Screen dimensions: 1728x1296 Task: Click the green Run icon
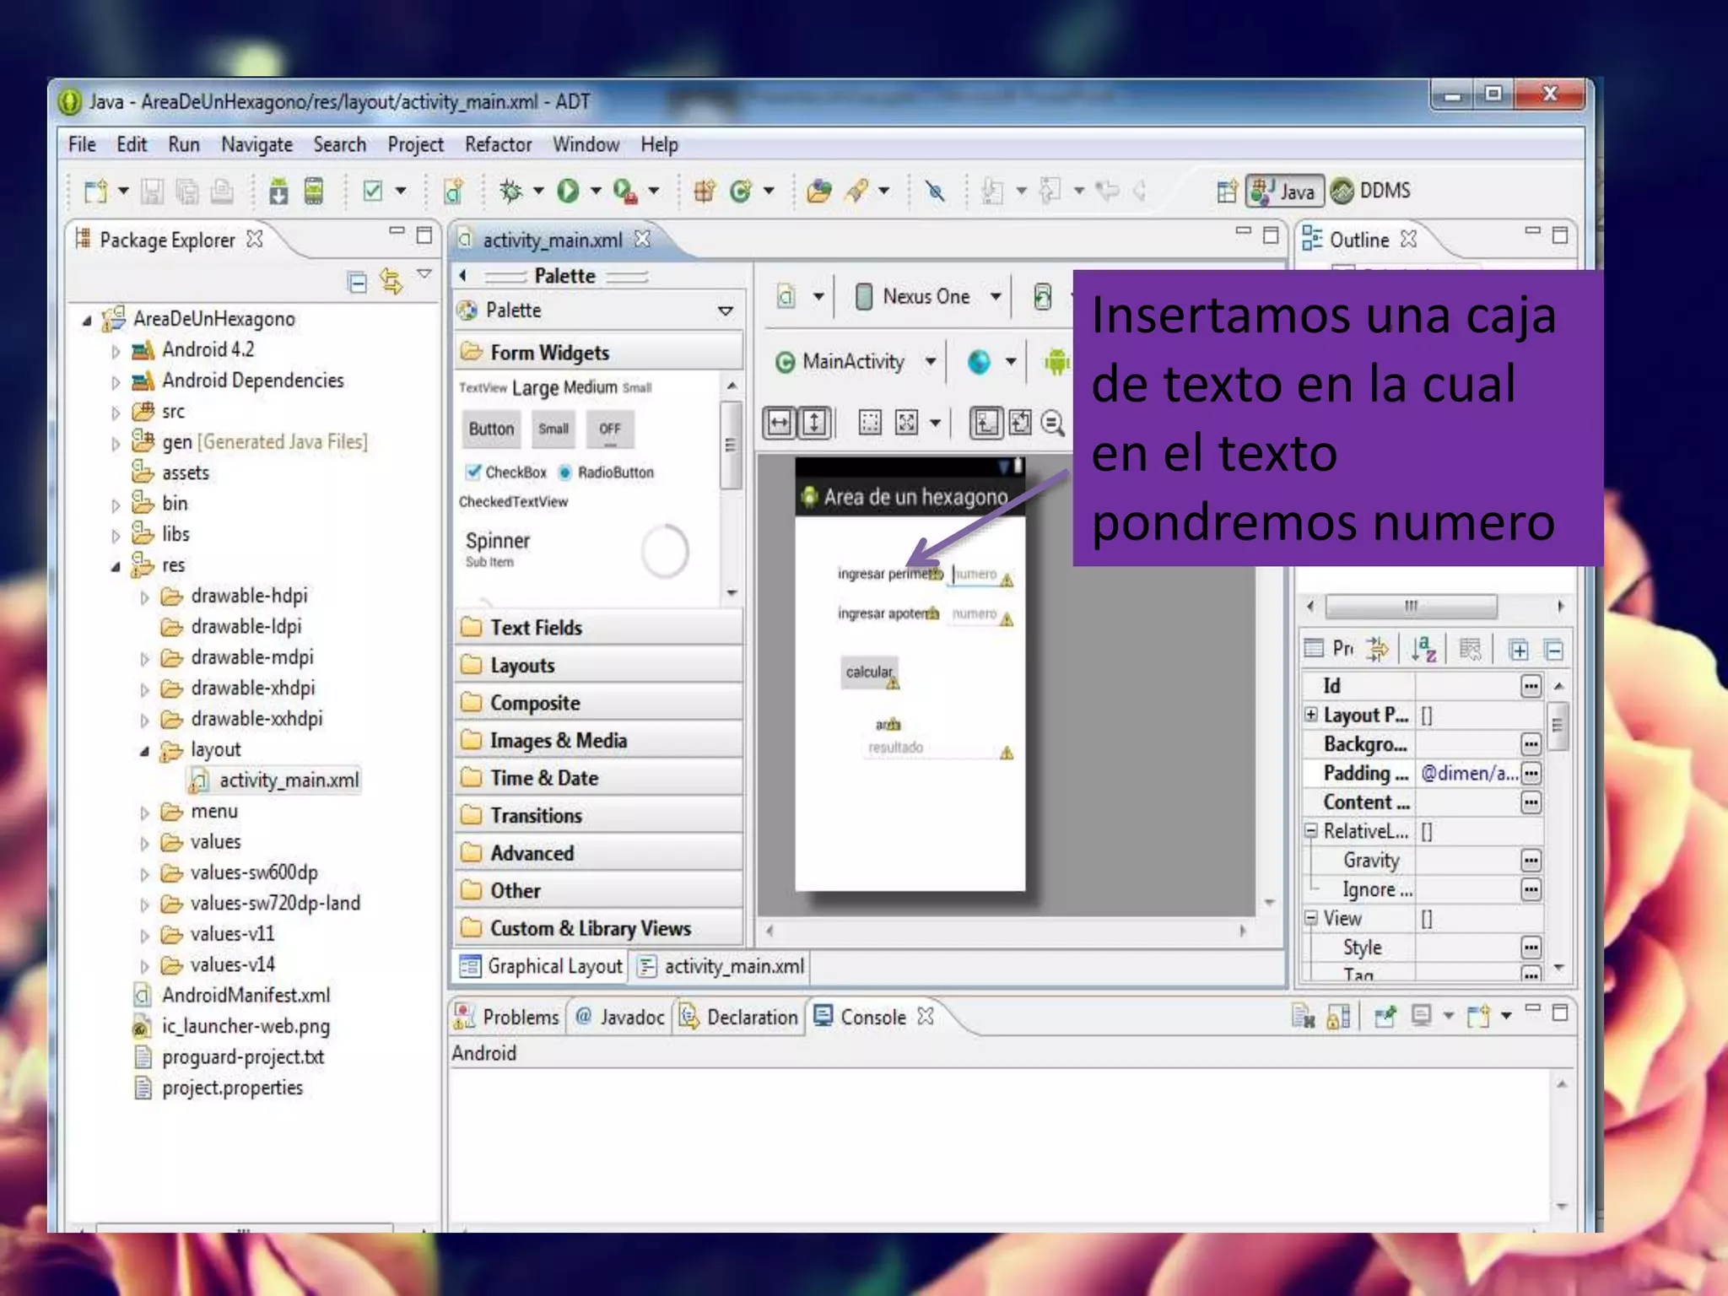pyautogui.click(x=568, y=192)
